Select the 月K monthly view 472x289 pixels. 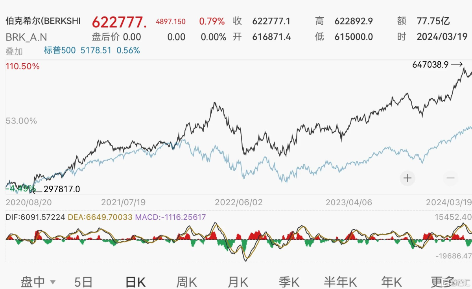238,282
